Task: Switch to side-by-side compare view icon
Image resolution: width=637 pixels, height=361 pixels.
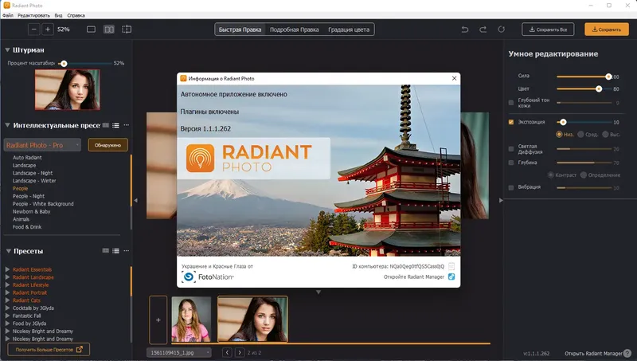Action: [109, 29]
